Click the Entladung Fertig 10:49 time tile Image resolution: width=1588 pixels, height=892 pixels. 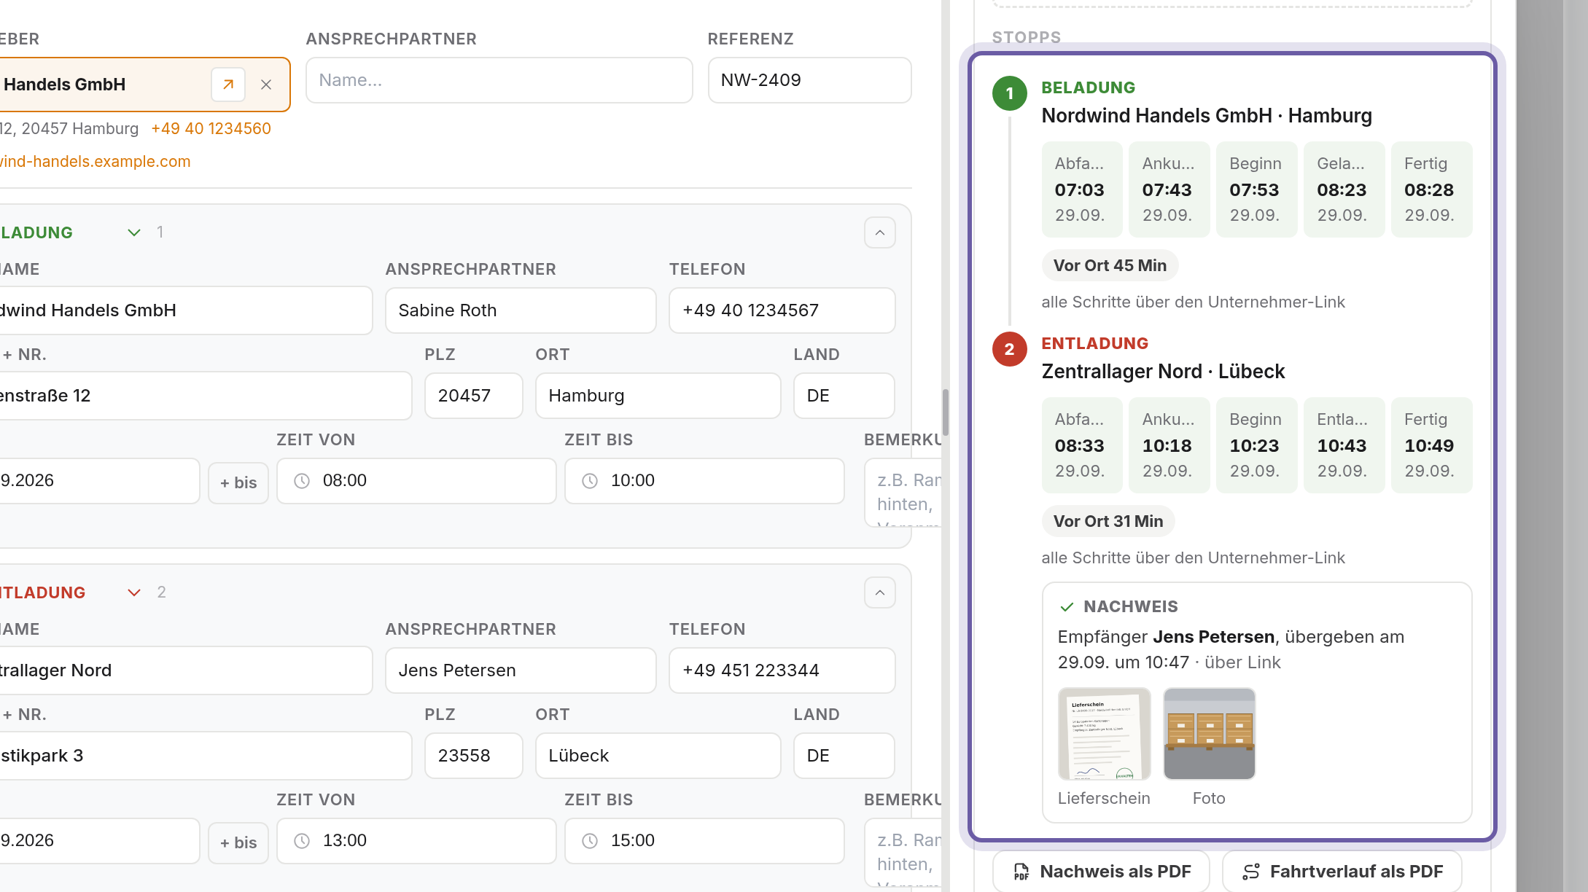coord(1431,445)
